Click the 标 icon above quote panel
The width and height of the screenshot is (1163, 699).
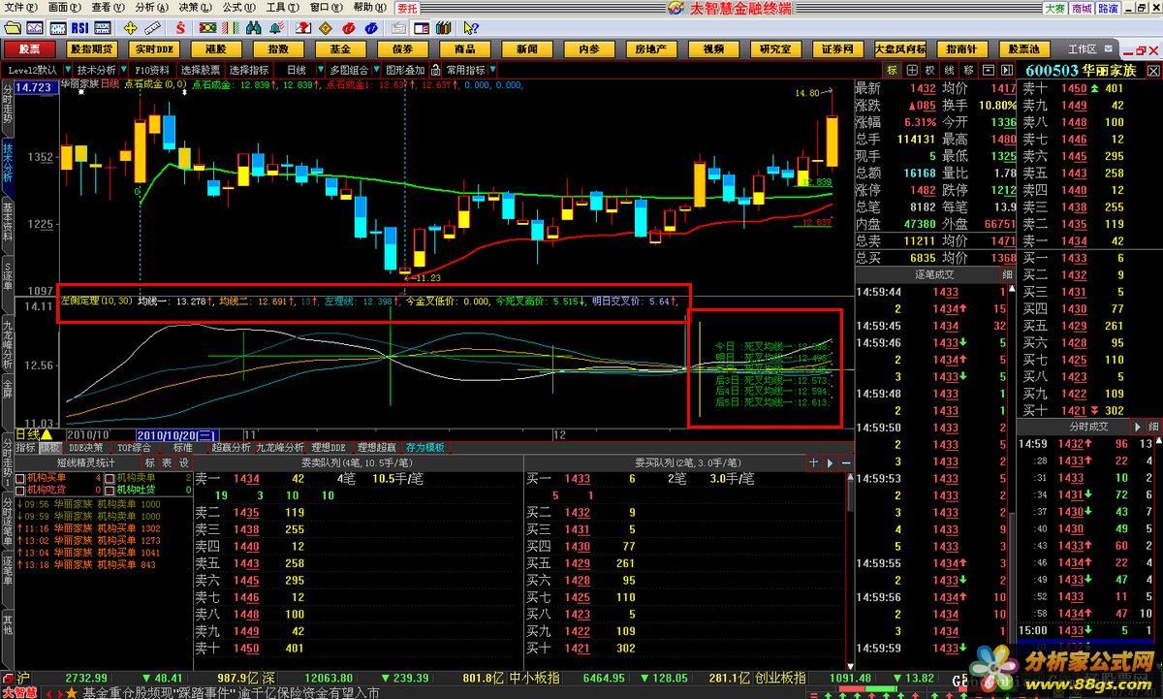click(x=892, y=71)
